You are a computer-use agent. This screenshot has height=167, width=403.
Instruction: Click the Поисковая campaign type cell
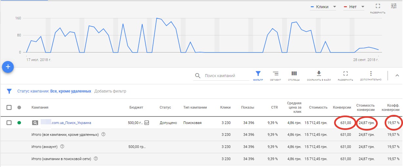tap(192, 123)
